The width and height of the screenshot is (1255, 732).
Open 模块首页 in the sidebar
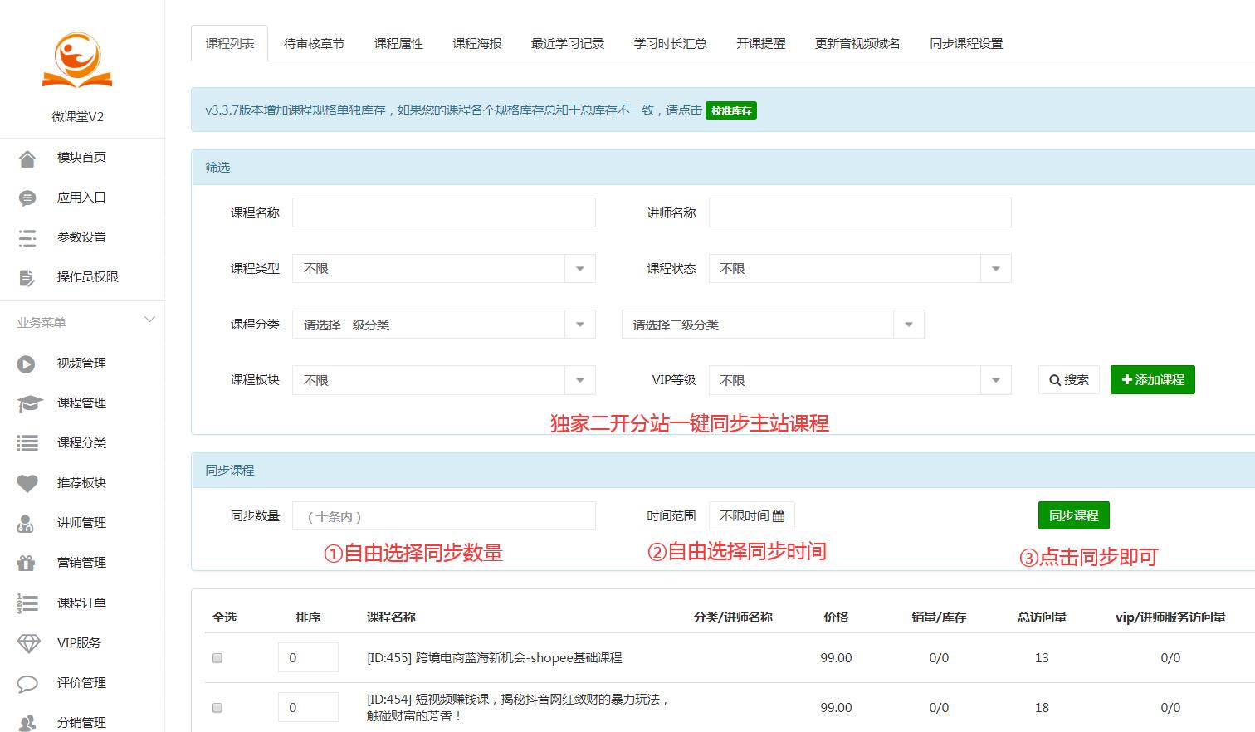coord(81,157)
